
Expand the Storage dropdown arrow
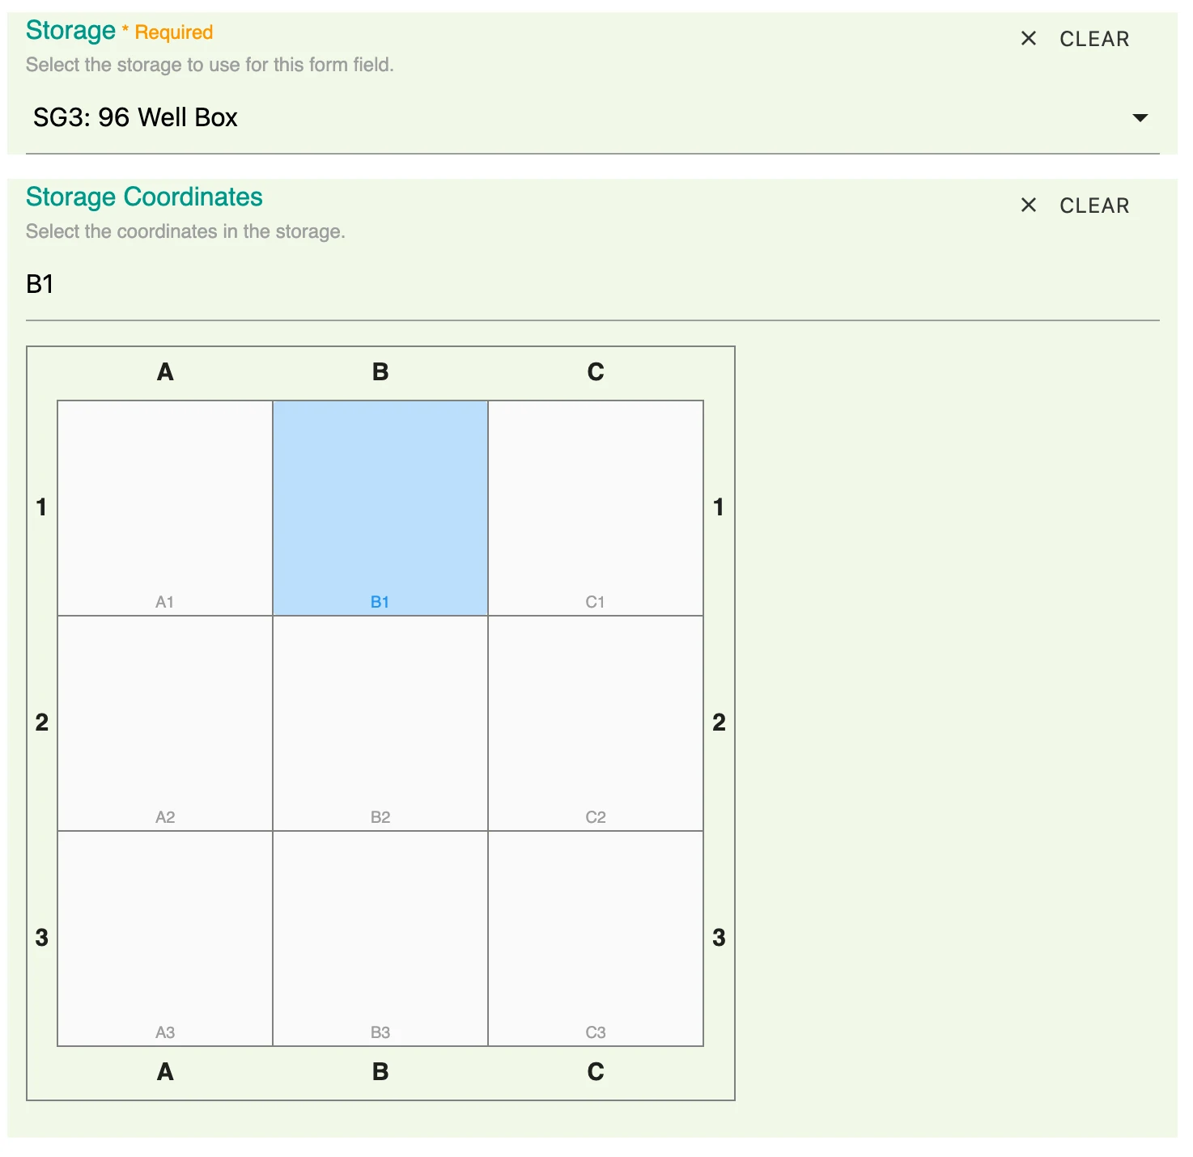coord(1140,118)
